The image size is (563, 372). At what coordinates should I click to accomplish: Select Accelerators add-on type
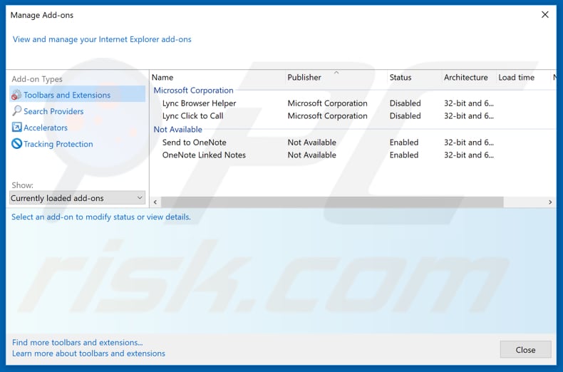pyautogui.click(x=46, y=128)
